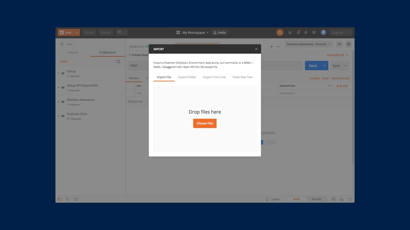The height and width of the screenshot is (230, 410).
Task: Select the Collections sidebar tab
Action: [x=107, y=52]
